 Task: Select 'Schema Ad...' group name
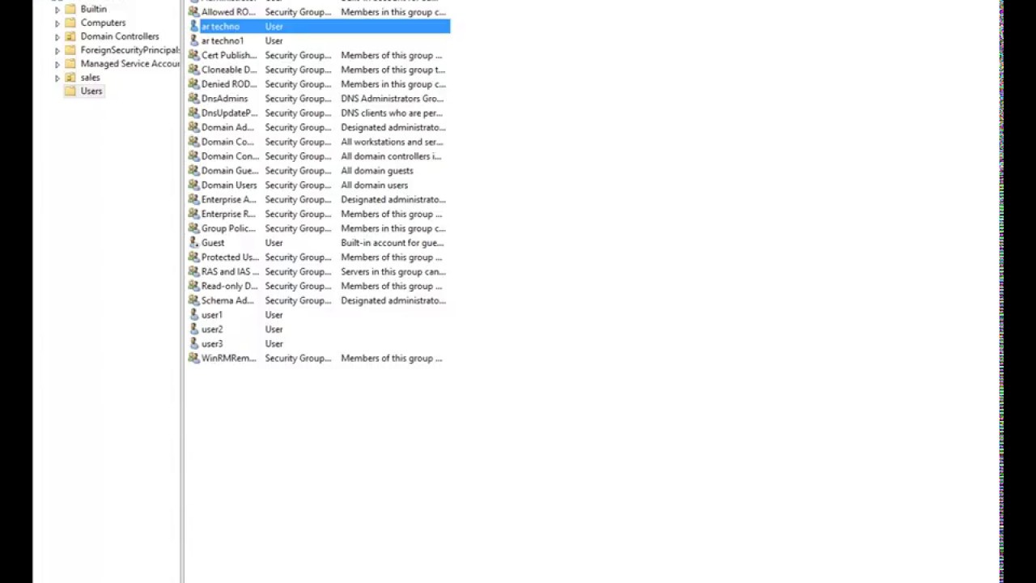click(x=227, y=300)
